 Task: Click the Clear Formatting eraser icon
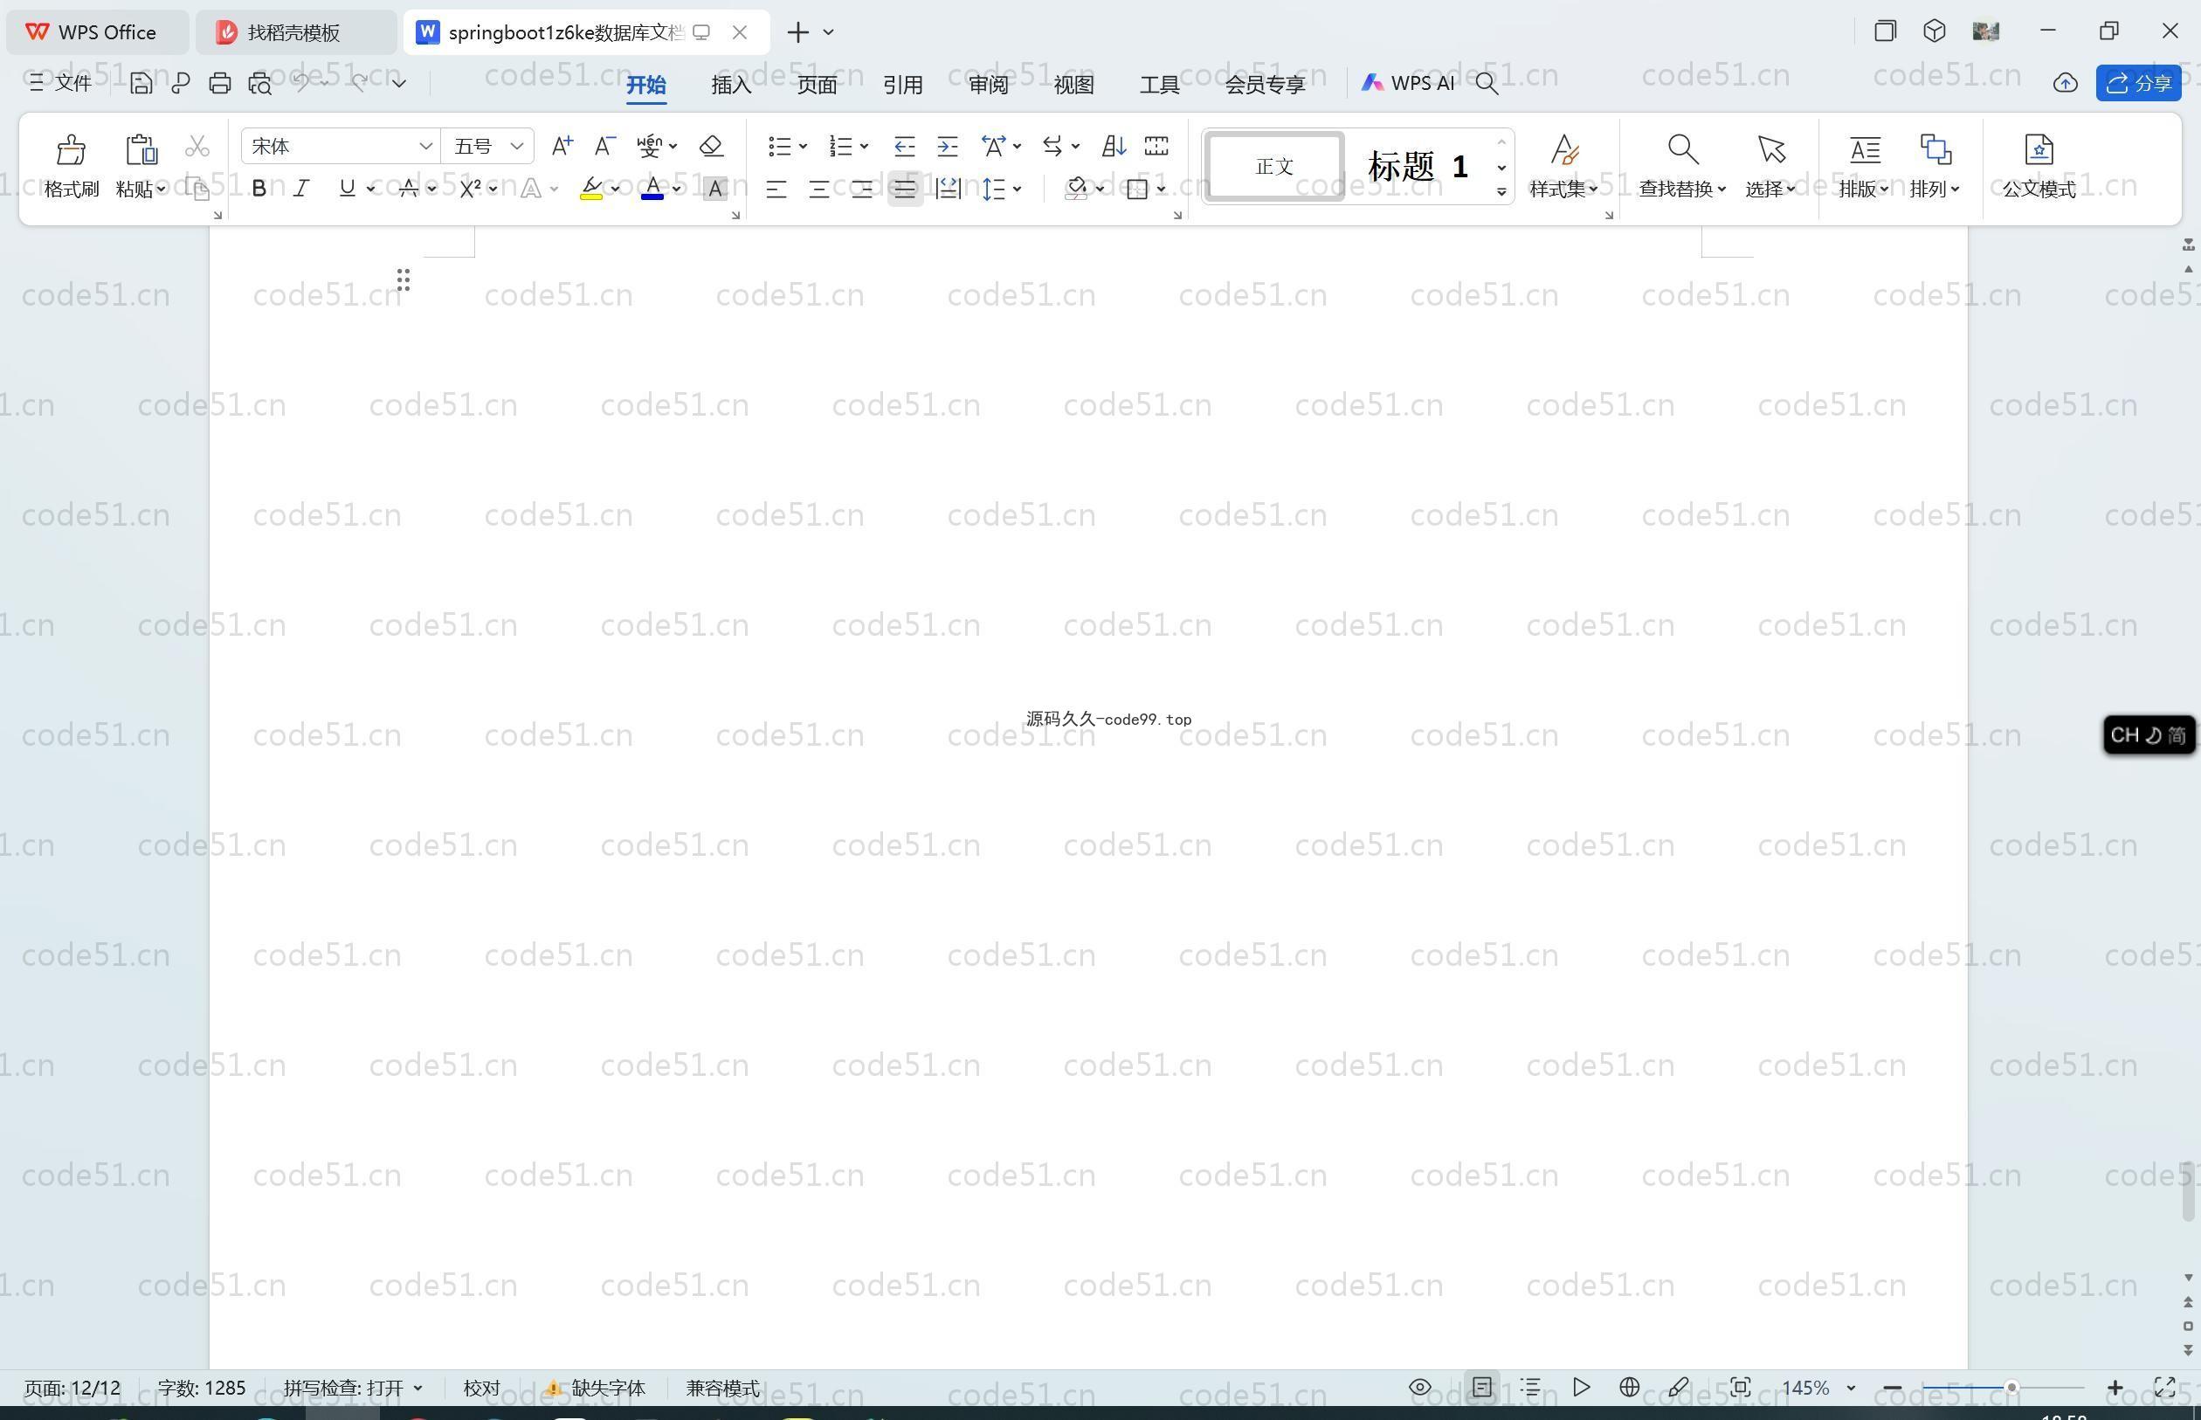[x=711, y=146]
